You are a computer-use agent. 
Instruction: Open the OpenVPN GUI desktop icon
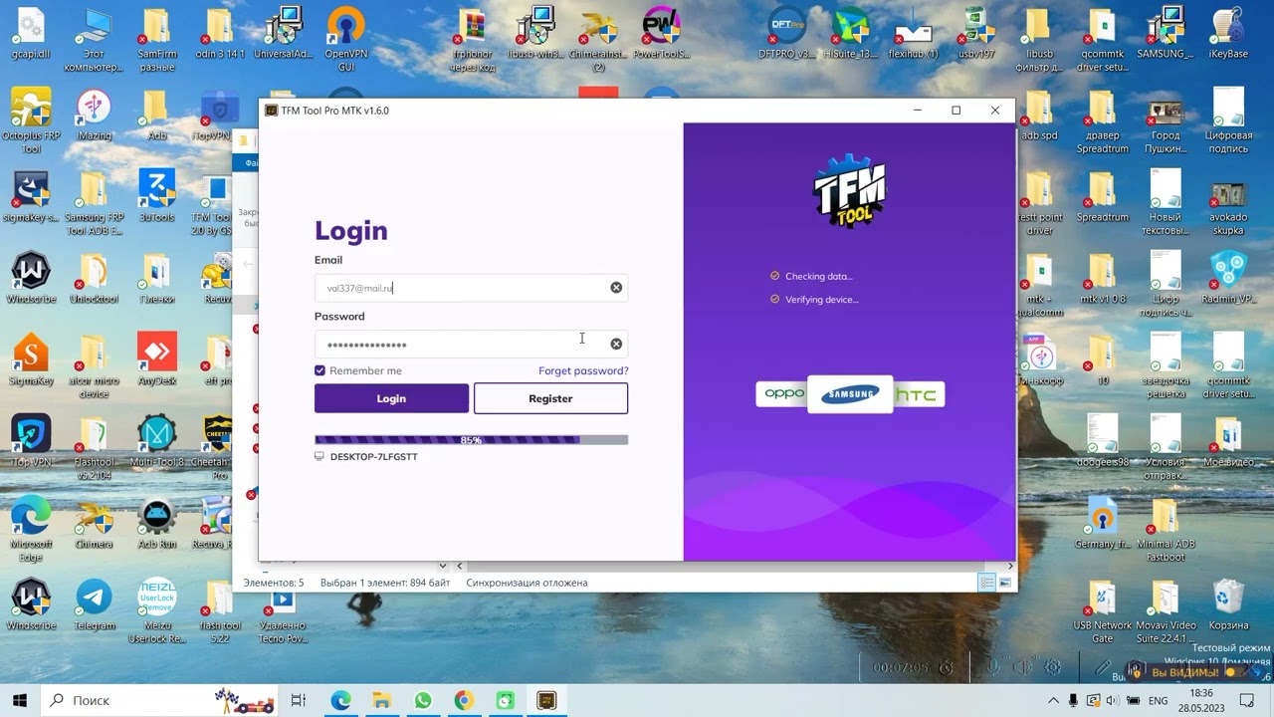pyautogui.click(x=345, y=40)
